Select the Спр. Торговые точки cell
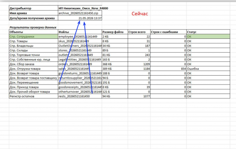The width and height of the screenshot is (236, 149). [x=33, y=55]
